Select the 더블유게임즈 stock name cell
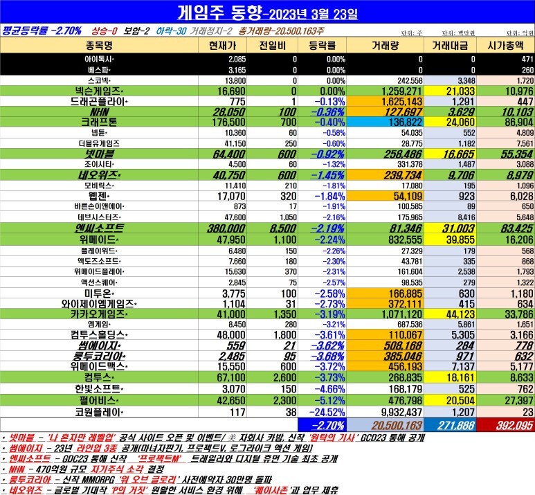Viewport: 535px width, 495px height. [x=99, y=143]
